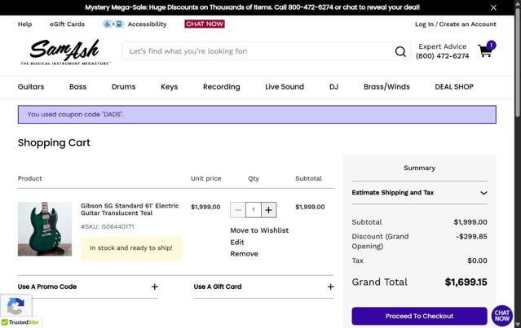
Task: Click Proceed To Checkout
Action: pos(419,316)
